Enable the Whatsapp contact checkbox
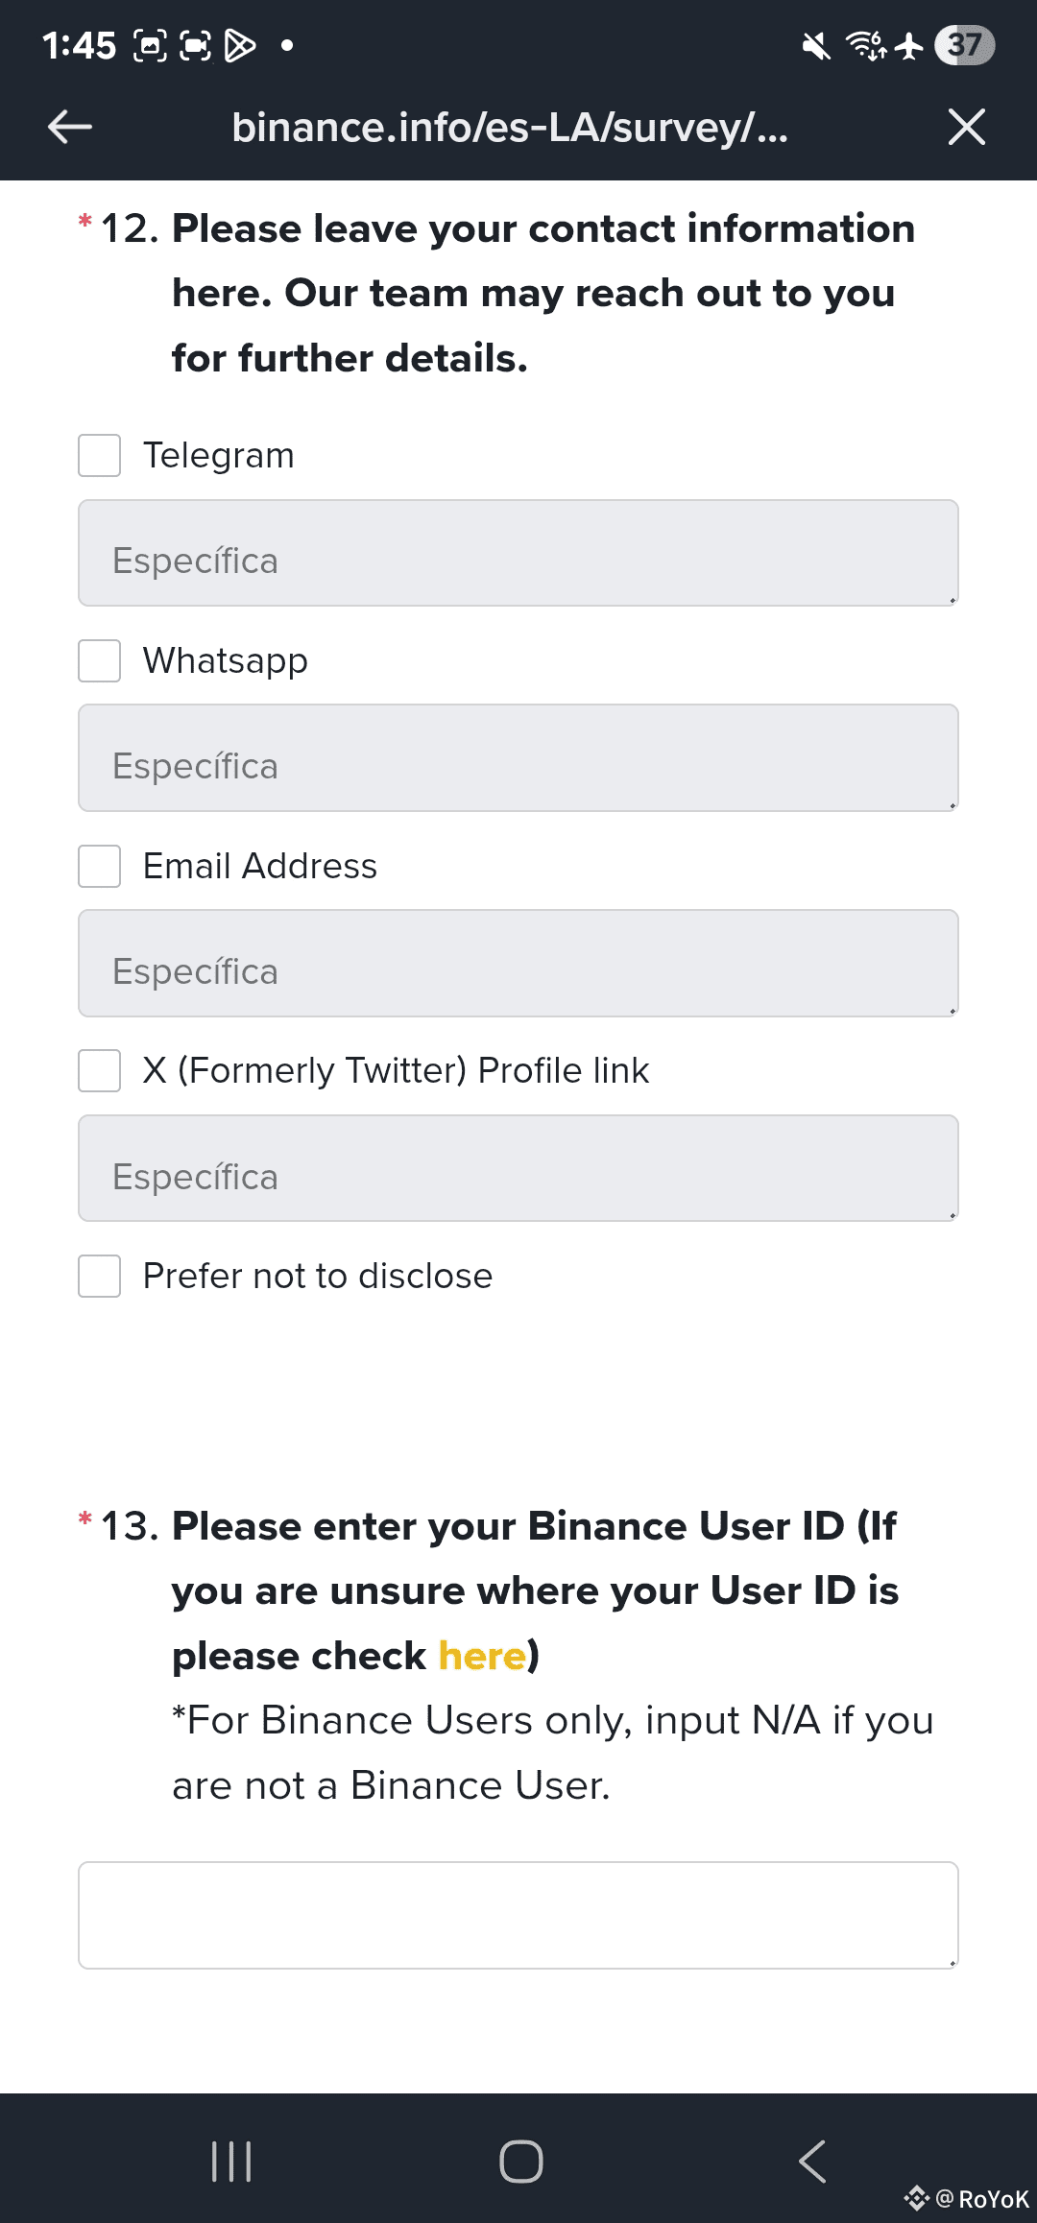The image size is (1037, 2223). (x=100, y=660)
